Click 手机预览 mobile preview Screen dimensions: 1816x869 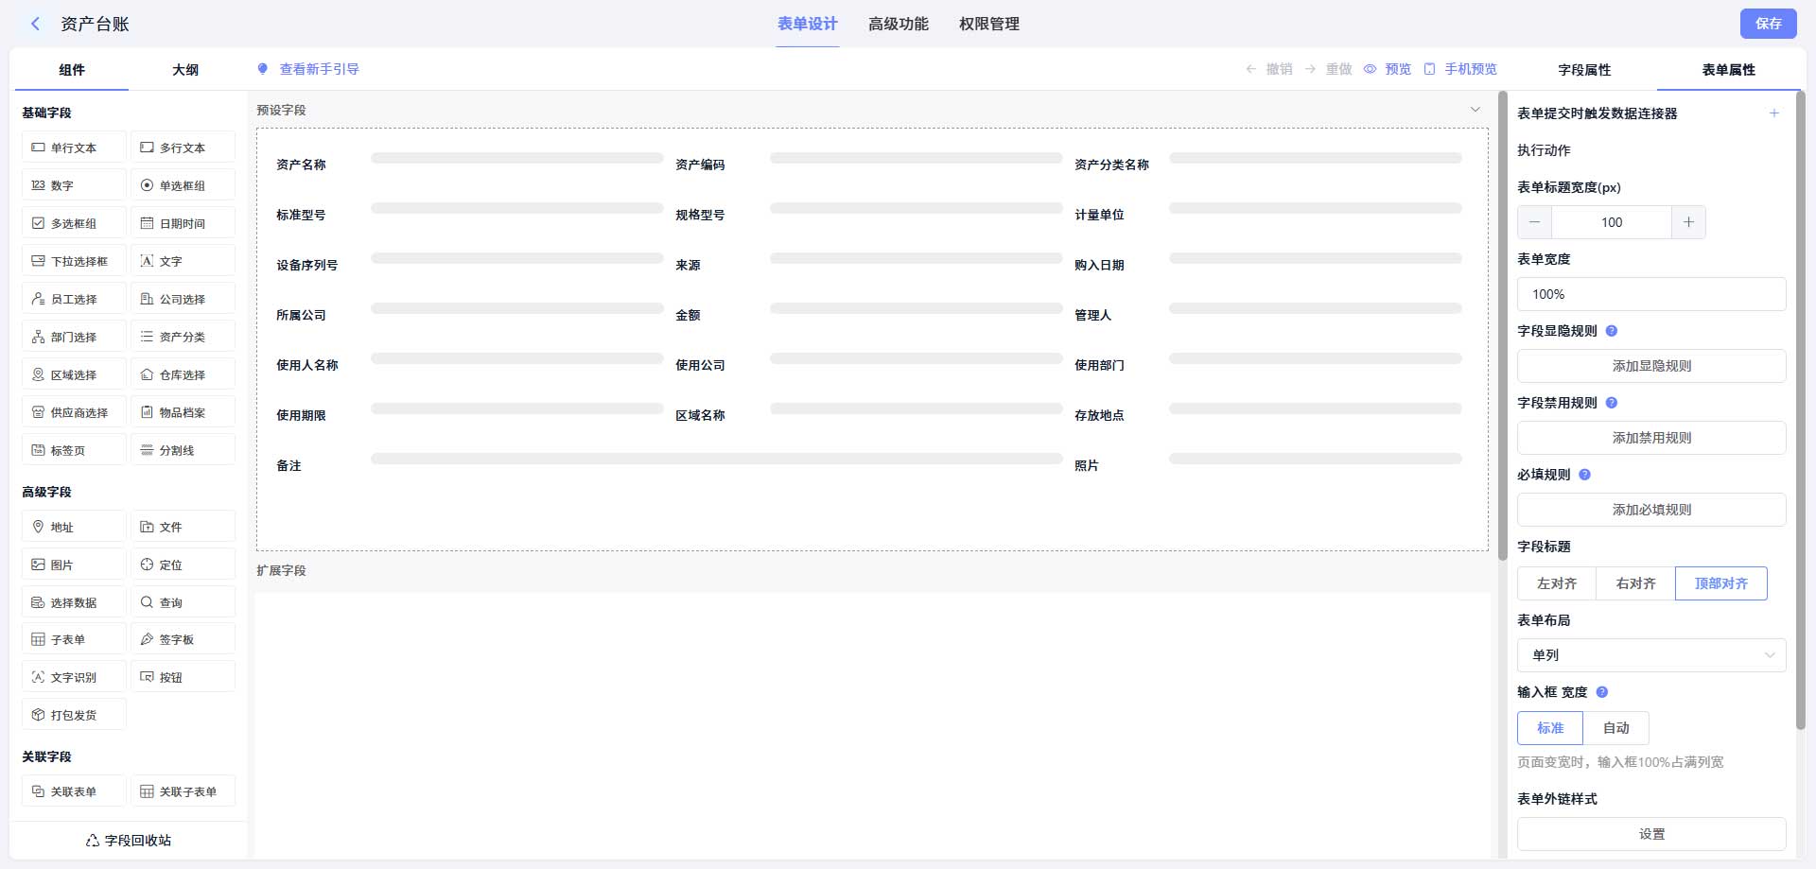click(1460, 69)
